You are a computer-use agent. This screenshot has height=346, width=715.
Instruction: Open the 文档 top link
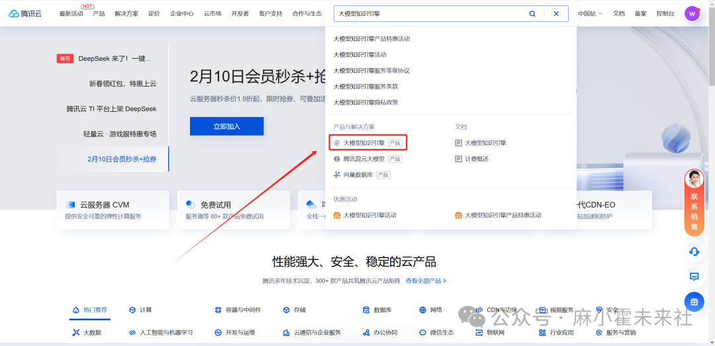coord(619,14)
